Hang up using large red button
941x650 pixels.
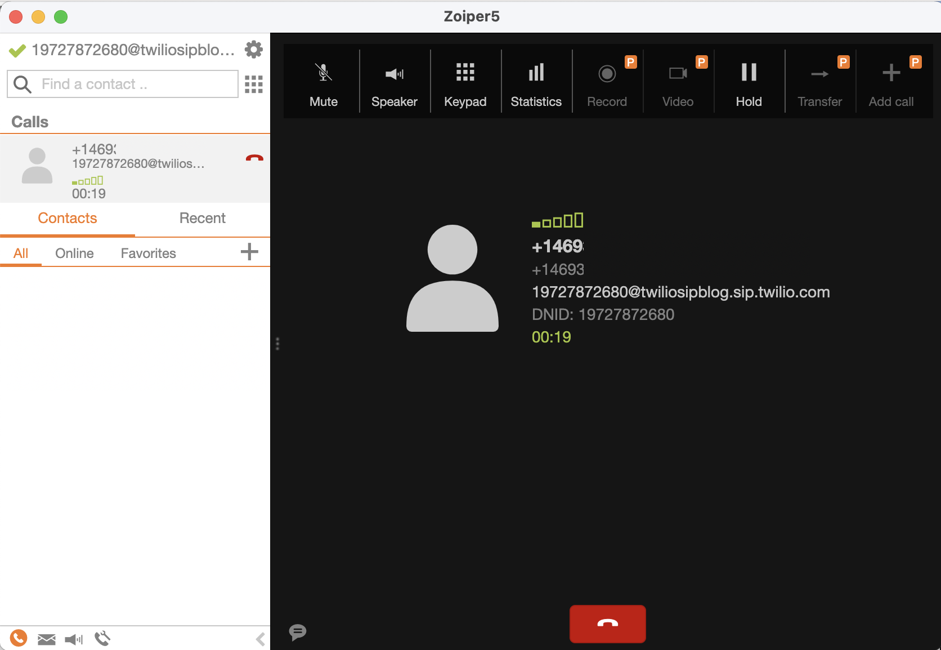coord(608,624)
